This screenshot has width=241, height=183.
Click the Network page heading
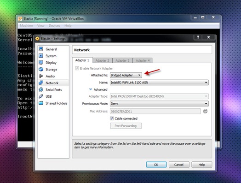pos(82,50)
